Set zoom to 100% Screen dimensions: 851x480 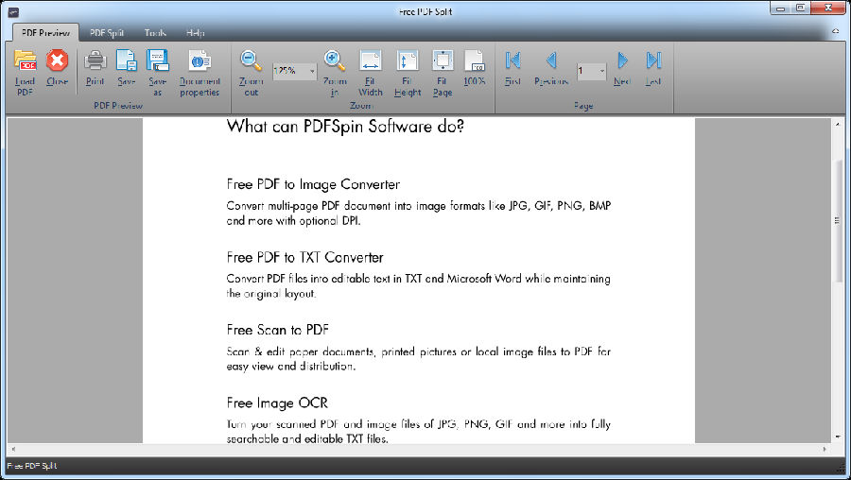tap(475, 61)
